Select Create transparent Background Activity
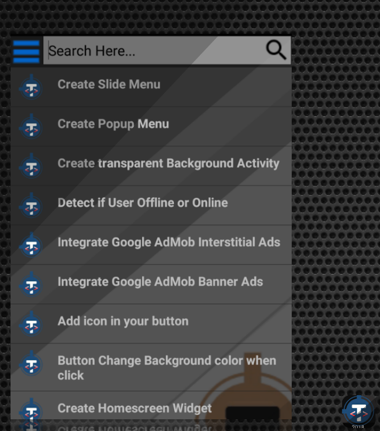This screenshot has height=431, width=380. point(151,166)
